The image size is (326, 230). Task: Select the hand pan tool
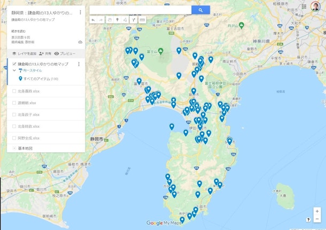pos(108,20)
